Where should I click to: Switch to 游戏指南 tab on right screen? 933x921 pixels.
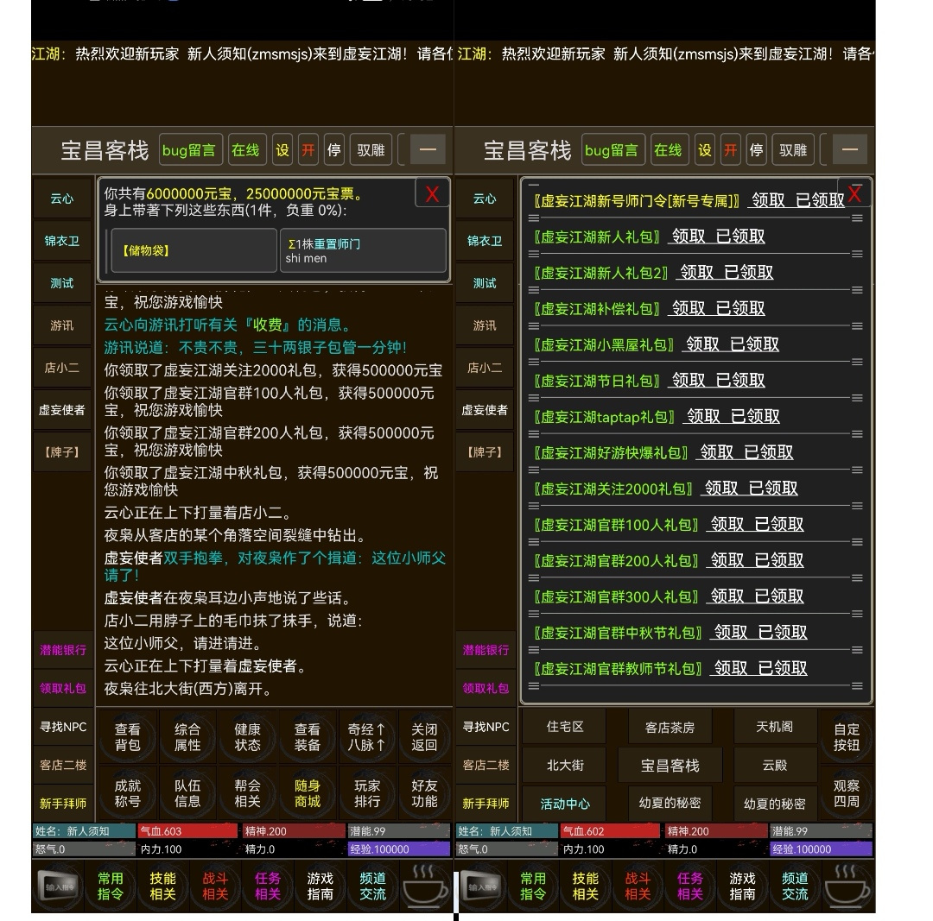[742, 886]
